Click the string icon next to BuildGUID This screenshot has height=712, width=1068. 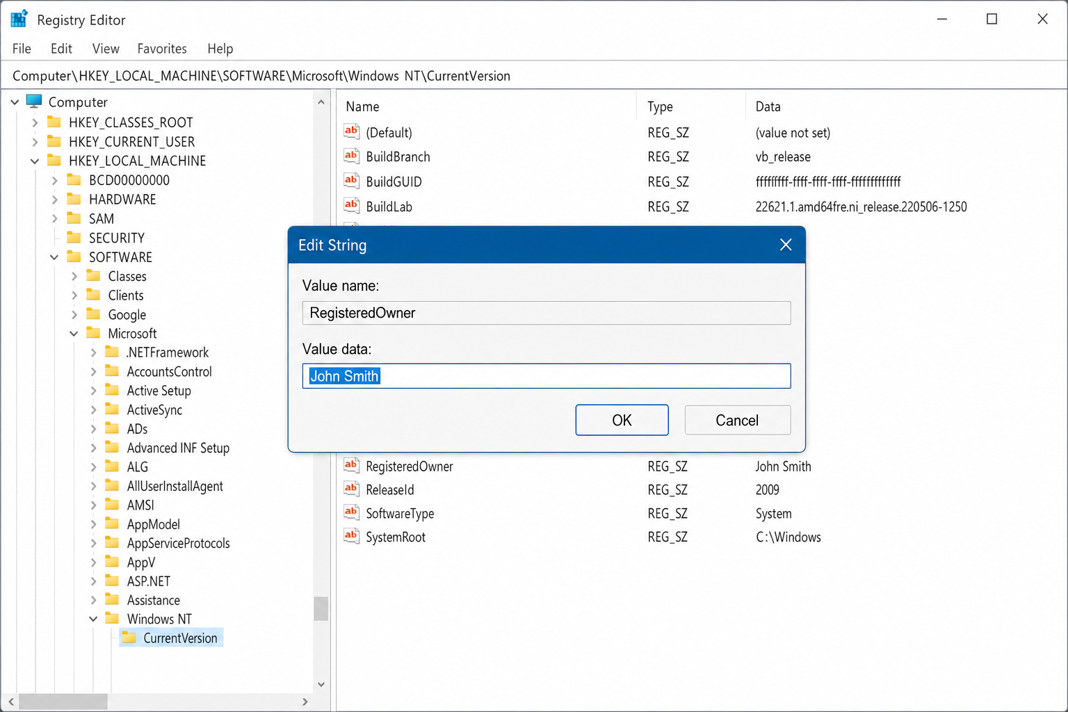351,181
